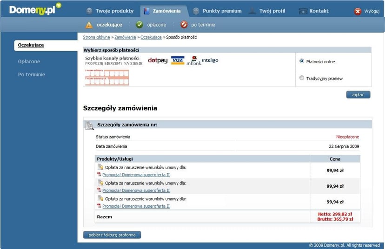Screen dimensions: 385x249
Task: Click the red prohibited icon beside po terminie
Action: pyautogui.click(x=184, y=25)
